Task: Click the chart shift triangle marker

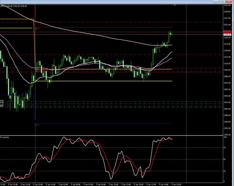Action: pos(175,5)
